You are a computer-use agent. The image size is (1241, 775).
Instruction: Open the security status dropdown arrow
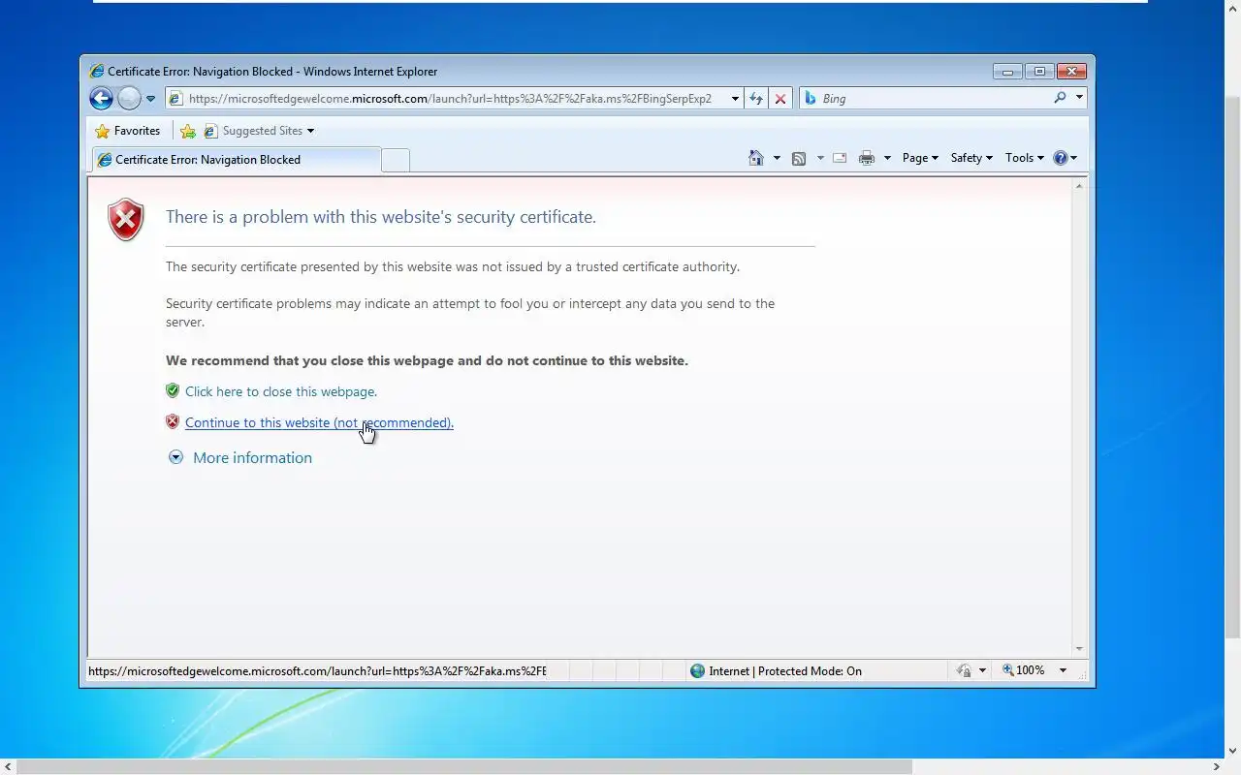[982, 670]
